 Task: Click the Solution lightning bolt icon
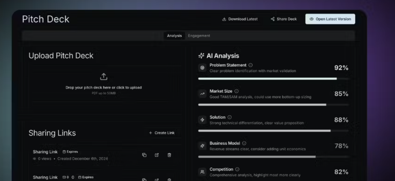click(202, 120)
